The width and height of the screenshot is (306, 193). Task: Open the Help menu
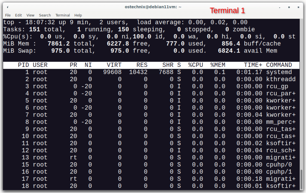78,15
